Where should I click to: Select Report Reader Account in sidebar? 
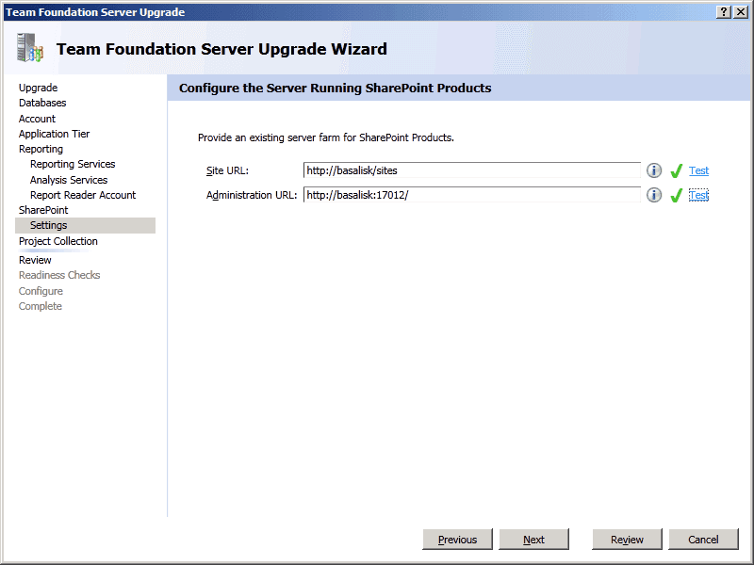point(83,195)
